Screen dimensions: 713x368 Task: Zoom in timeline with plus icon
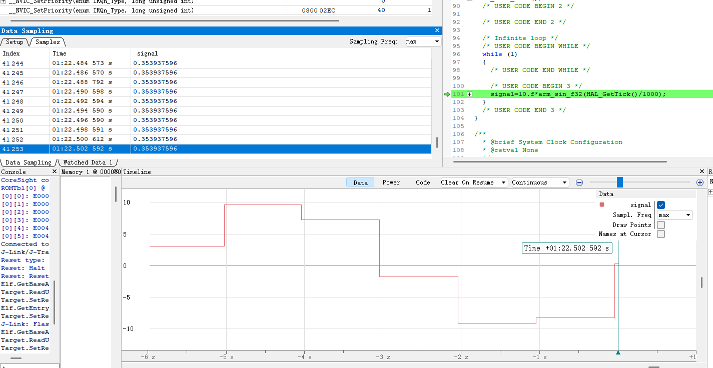[x=700, y=182]
